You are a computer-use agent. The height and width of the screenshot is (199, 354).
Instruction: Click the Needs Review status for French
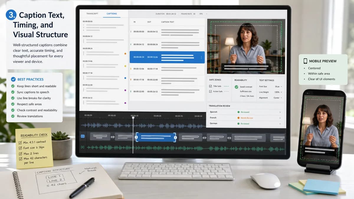[x=247, y=118]
